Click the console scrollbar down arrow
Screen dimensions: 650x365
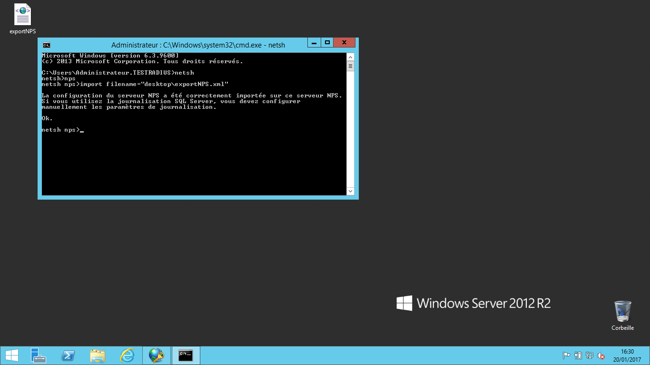coord(350,191)
